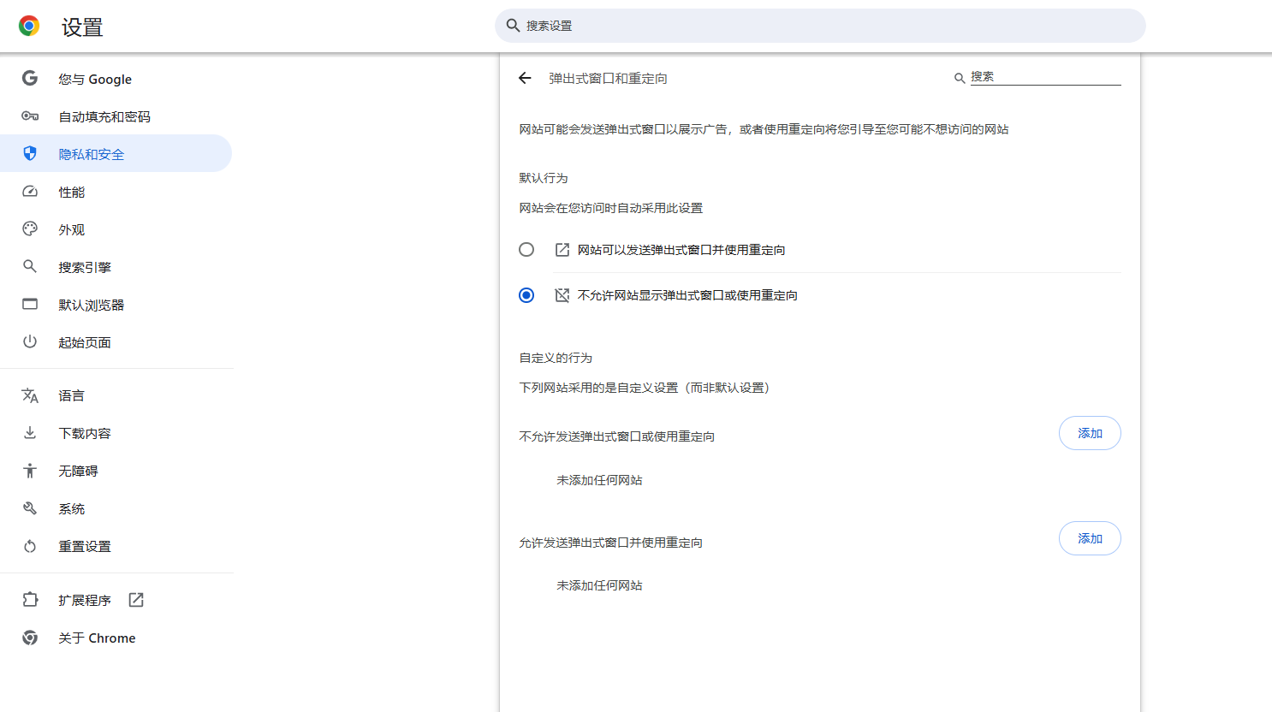The width and height of the screenshot is (1272, 712).
Task: Click the 默认行为 section label
Action: [x=544, y=178]
